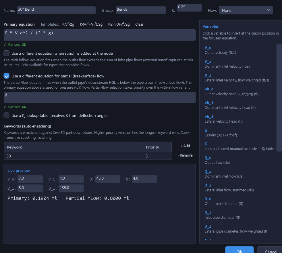Apply the K·sin(θ)·V²/2g template
Image resolution: width=282 pixels, height=253 pixels.
tap(119, 24)
